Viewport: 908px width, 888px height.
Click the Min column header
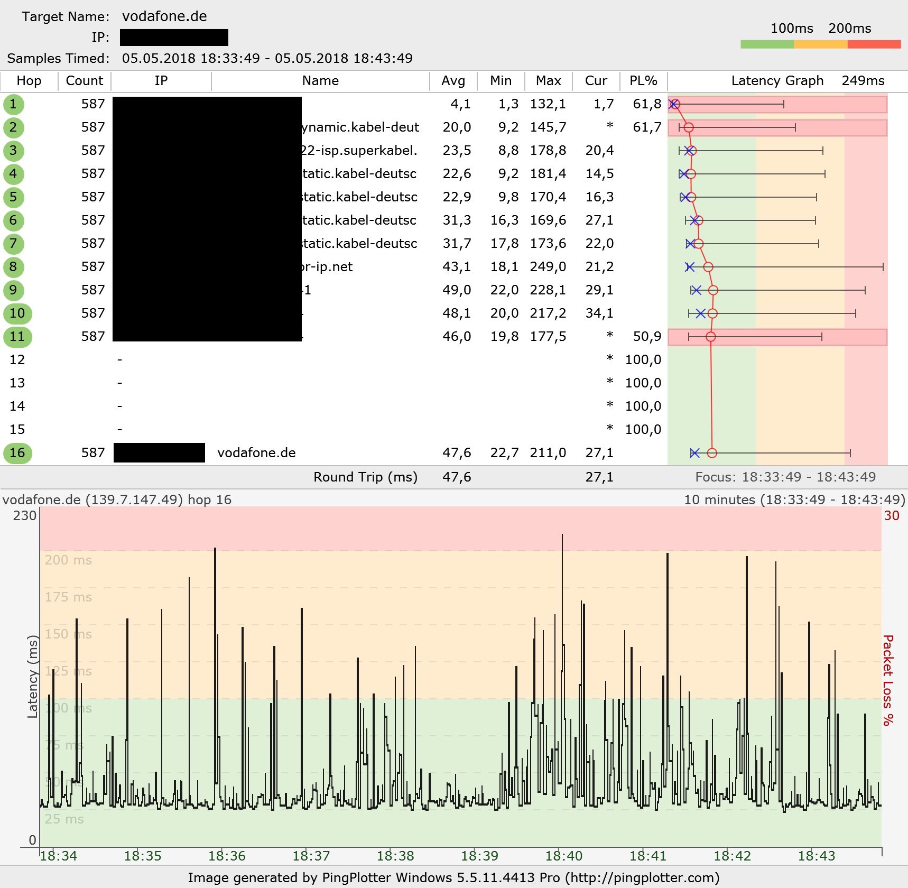click(x=501, y=81)
